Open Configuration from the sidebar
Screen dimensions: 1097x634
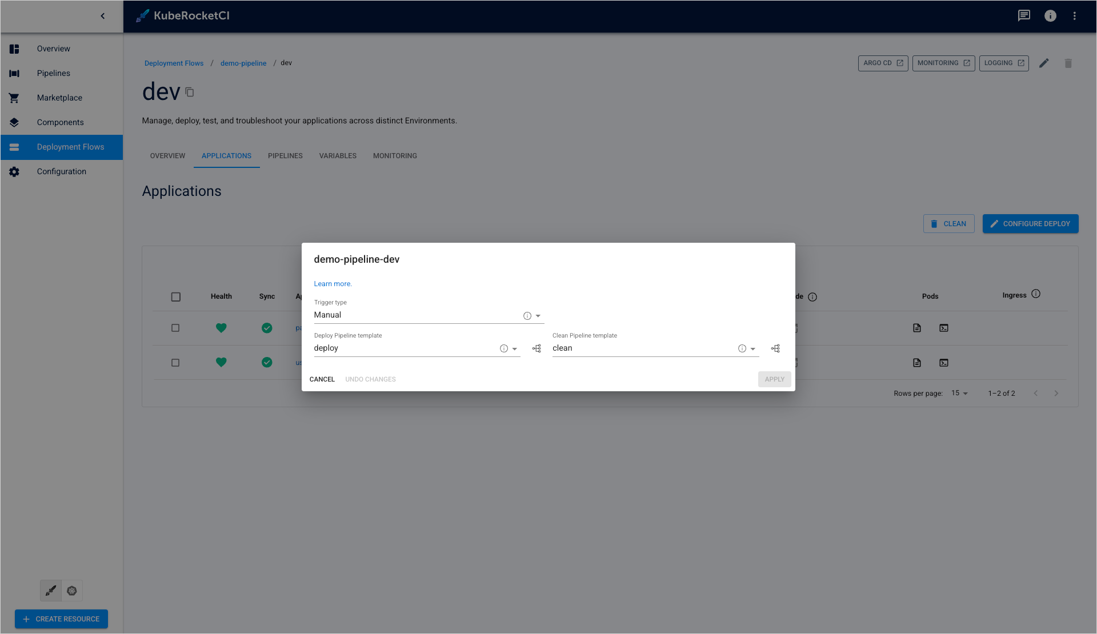(x=61, y=171)
